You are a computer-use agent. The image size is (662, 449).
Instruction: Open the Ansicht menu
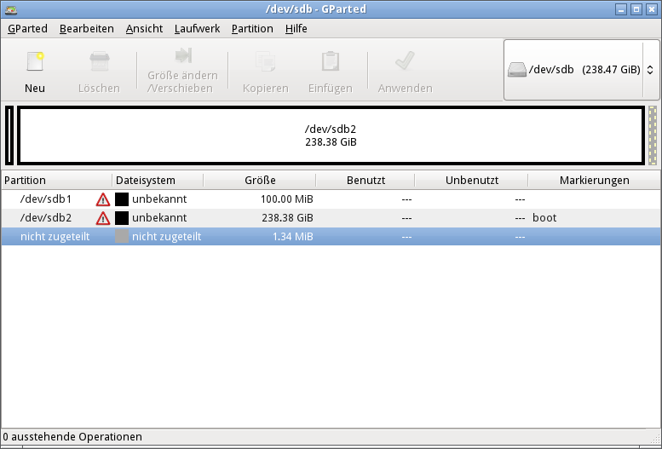tap(144, 29)
